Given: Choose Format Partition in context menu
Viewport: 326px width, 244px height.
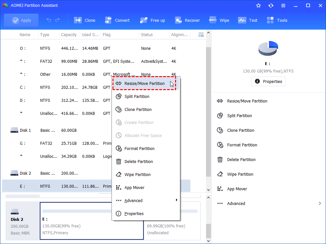Looking at the screenshot, I should 146,149.
